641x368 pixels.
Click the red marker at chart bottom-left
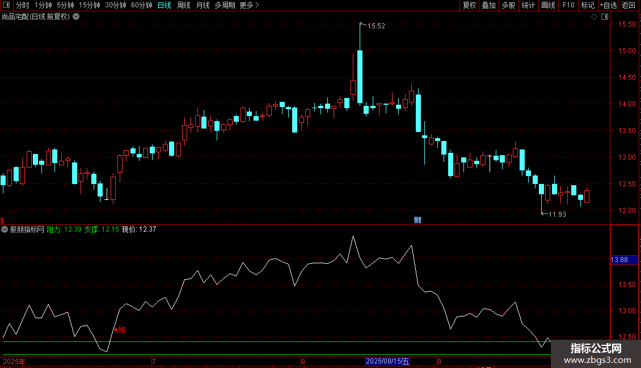point(2,221)
